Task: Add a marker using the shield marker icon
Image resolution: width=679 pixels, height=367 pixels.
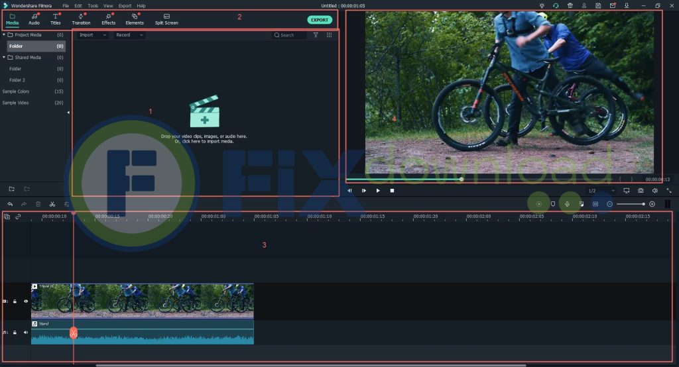Action: (x=553, y=204)
